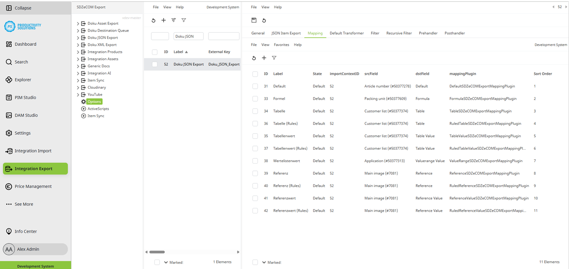Screen dimensions: 569x269
Task: Click the Save icon in the detail toolbar
Action: click(x=254, y=20)
